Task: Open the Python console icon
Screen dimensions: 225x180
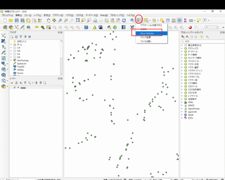Action: 109,27
